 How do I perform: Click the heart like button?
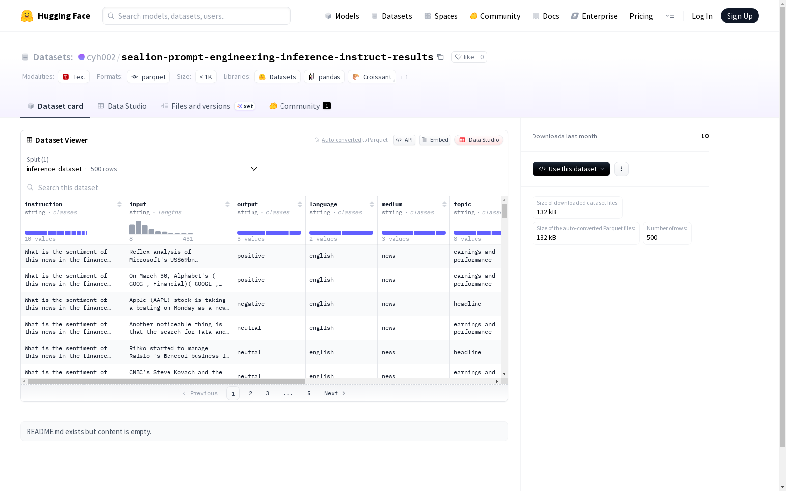point(464,57)
